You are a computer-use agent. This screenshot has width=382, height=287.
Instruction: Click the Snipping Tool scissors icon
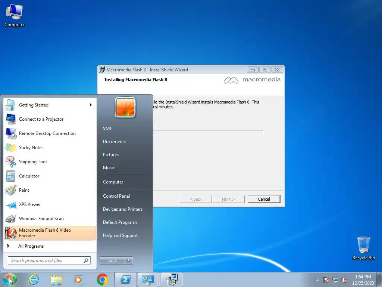pos(11,161)
